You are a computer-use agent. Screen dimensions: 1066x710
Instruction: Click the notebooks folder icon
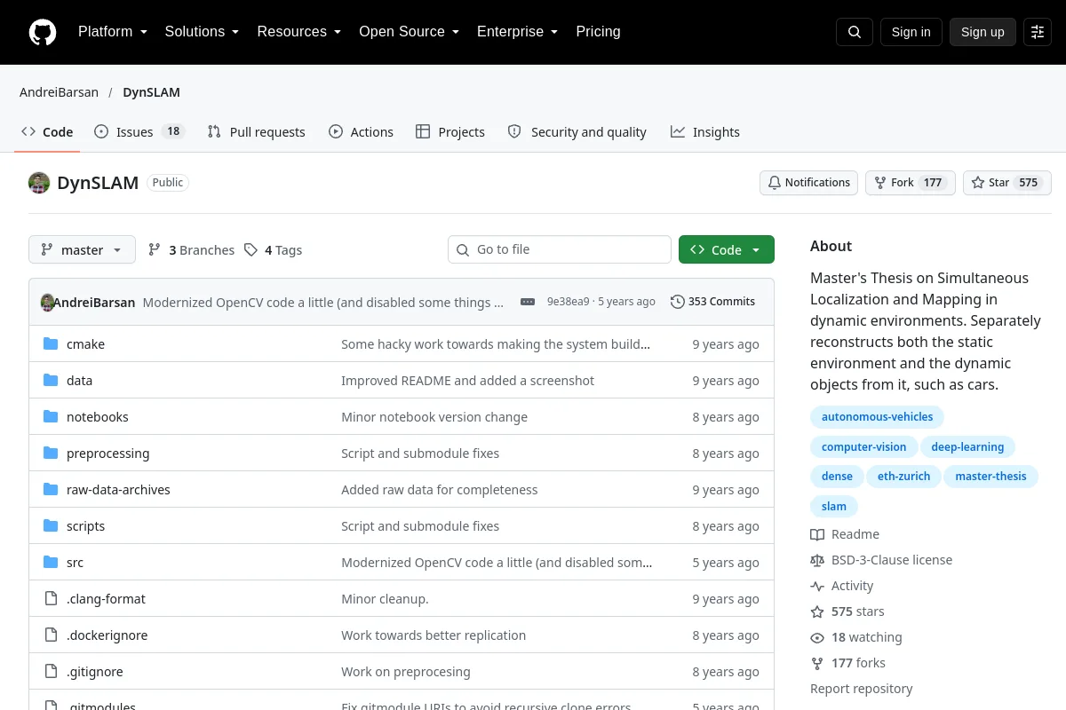click(51, 417)
